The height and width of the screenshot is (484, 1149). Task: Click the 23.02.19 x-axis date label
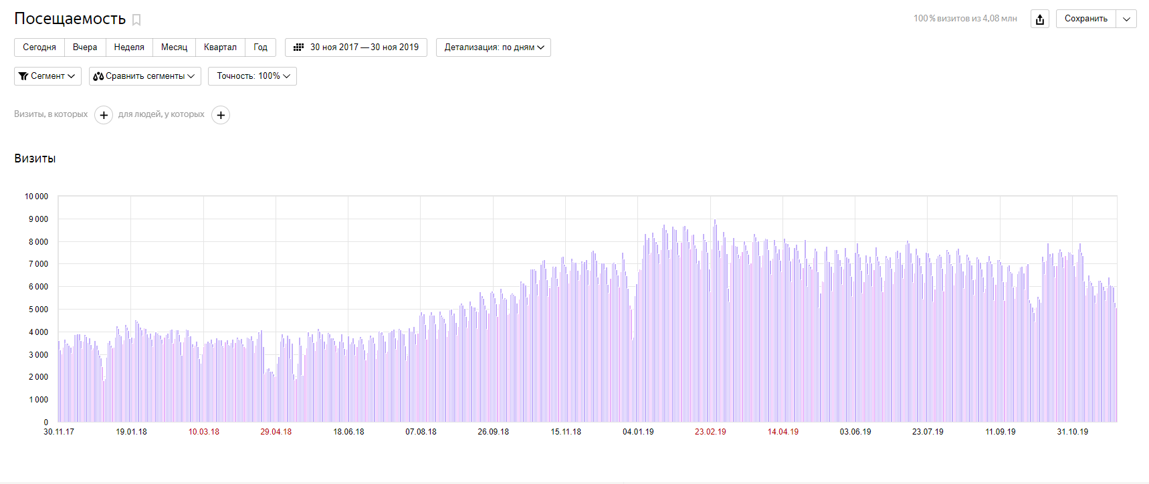point(710,432)
